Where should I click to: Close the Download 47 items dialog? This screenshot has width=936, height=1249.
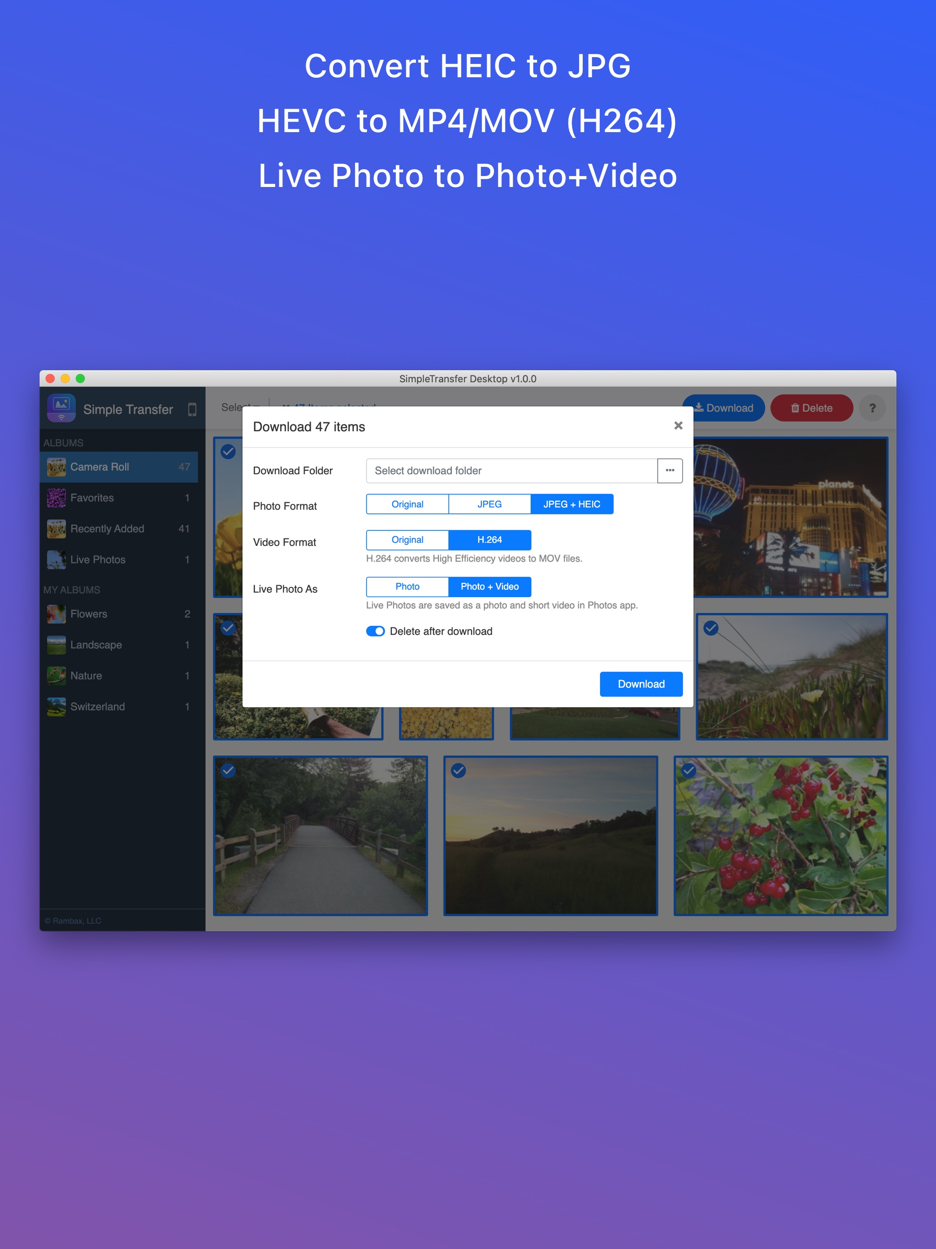point(678,426)
